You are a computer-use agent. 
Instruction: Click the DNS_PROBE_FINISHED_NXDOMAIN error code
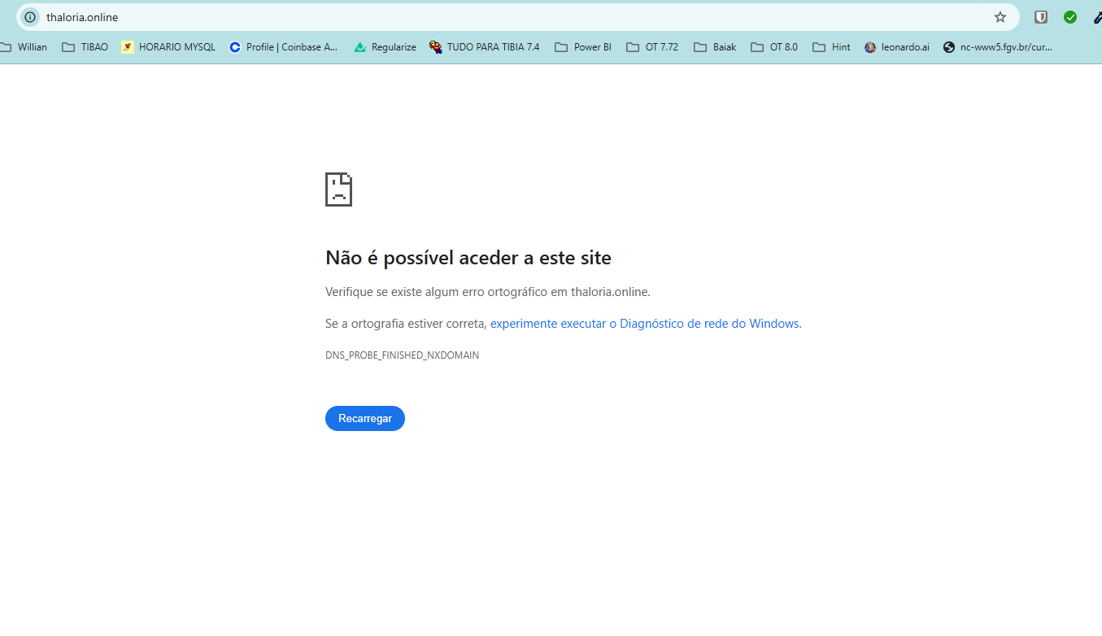tap(402, 355)
